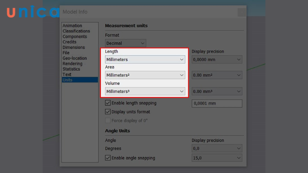This screenshot has width=308, height=173.
Task: Click the length snapping value field
Action: [x=217, y=103]
